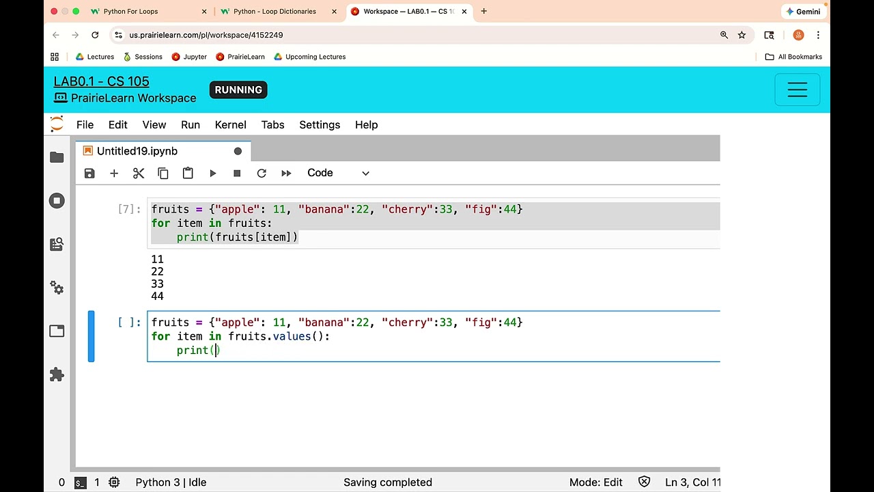This screenshot has width=874, height=492.
Task: Open the Chrome three-dot menu
Action: [x=818, y=35]
